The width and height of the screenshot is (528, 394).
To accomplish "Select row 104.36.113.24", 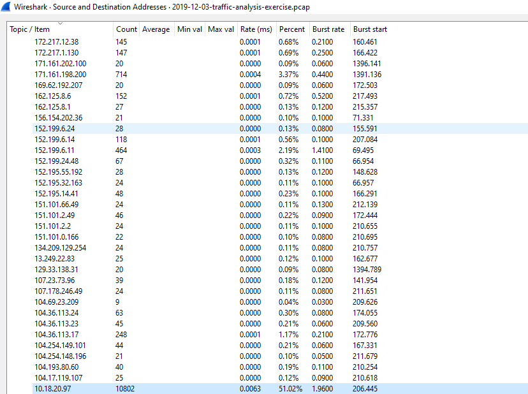I will pos(280,313).
